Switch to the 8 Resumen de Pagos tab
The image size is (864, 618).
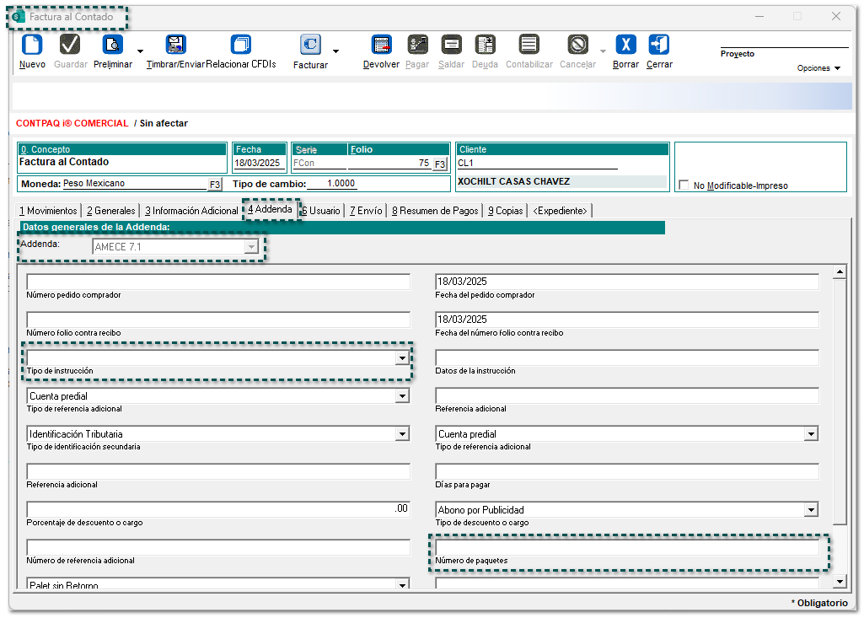pos(434,211)
